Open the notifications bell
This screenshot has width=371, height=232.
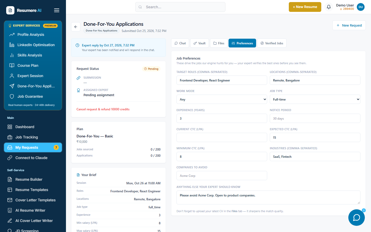(329, 7)
